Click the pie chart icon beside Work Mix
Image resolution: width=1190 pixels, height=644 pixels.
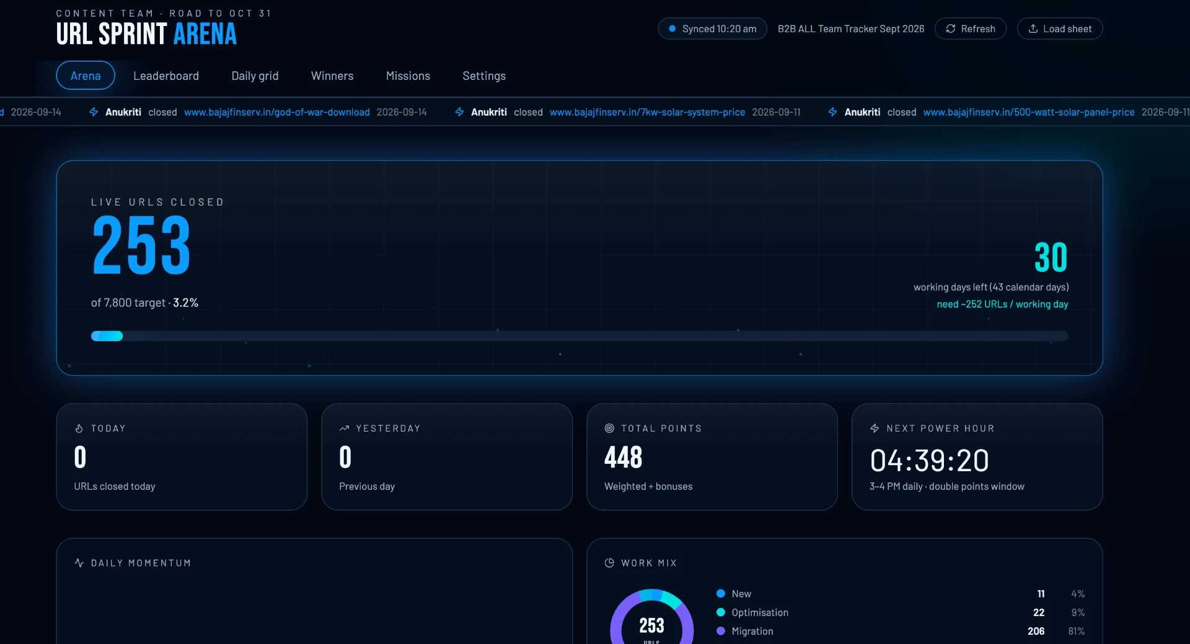click(x=609, y=563)
